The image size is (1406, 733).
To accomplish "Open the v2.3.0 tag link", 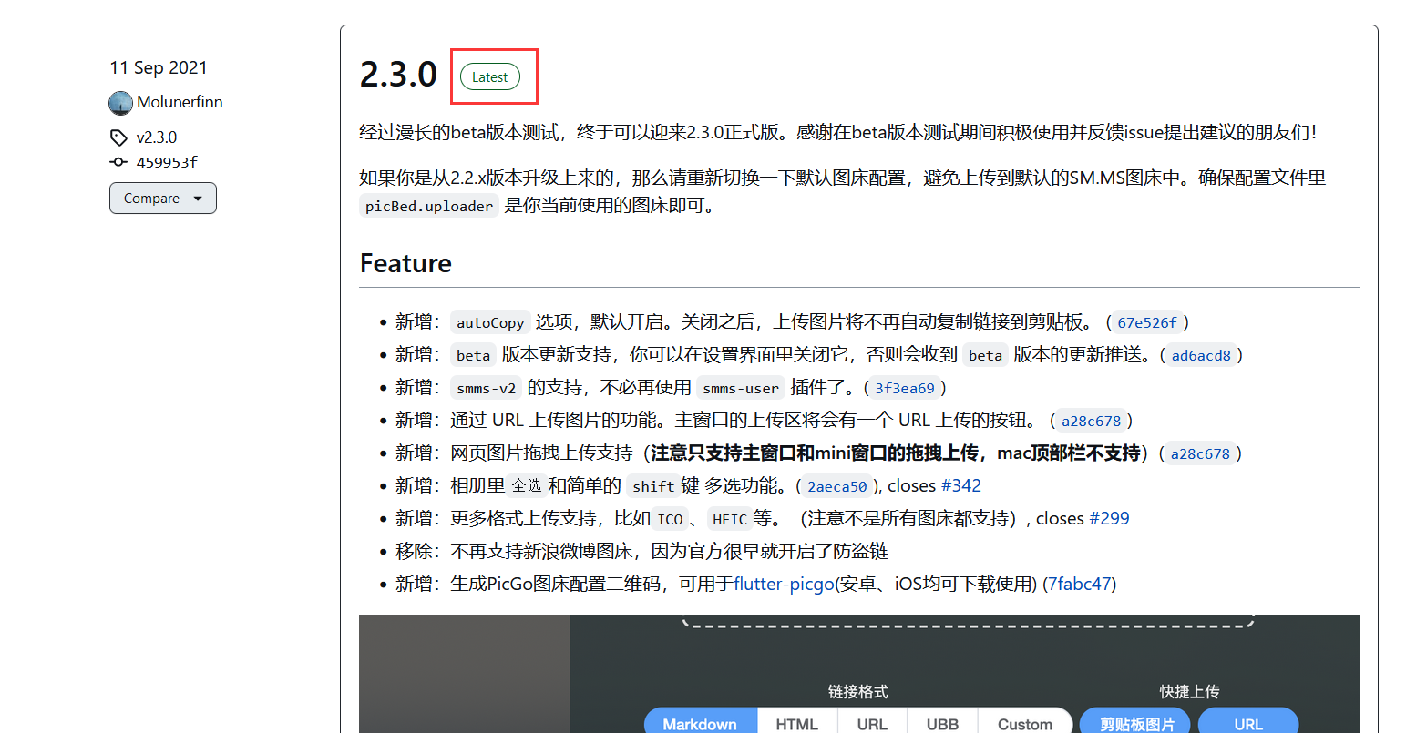I will pyautogui.click(x=157, y=137).
